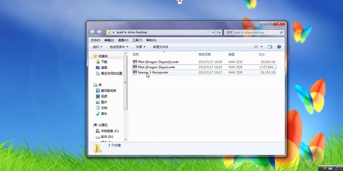Click the size value 50,836 KB
Screen dimensions: 343x171
268,62
